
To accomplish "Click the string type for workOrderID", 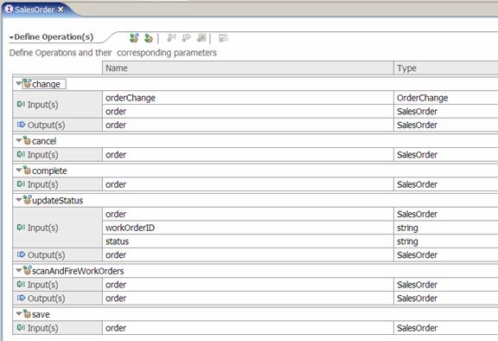I will coord(446,228).
